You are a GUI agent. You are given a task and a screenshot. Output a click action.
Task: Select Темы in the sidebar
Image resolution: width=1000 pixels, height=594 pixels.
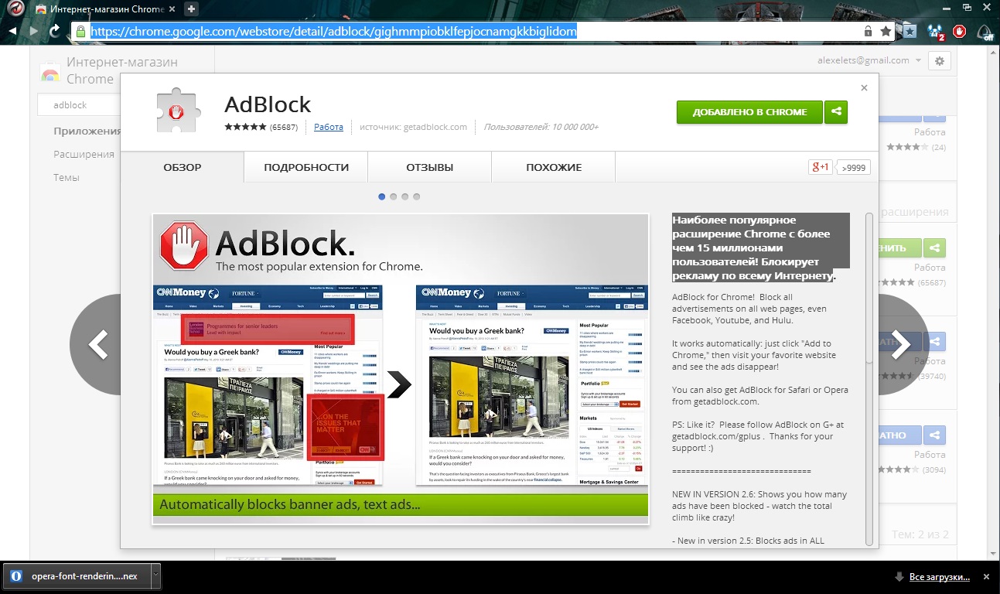click(67, 177)
